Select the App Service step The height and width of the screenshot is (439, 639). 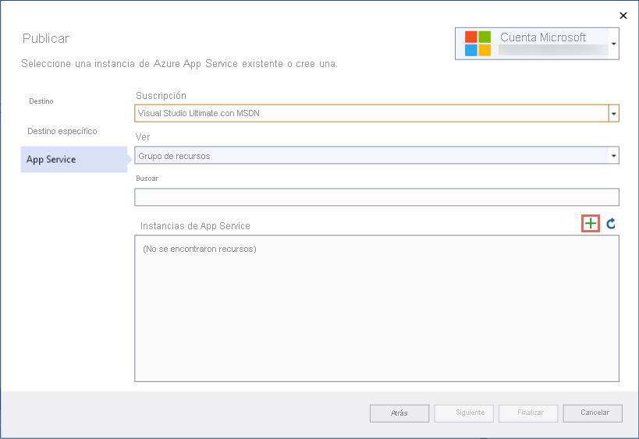pos(74,159)
